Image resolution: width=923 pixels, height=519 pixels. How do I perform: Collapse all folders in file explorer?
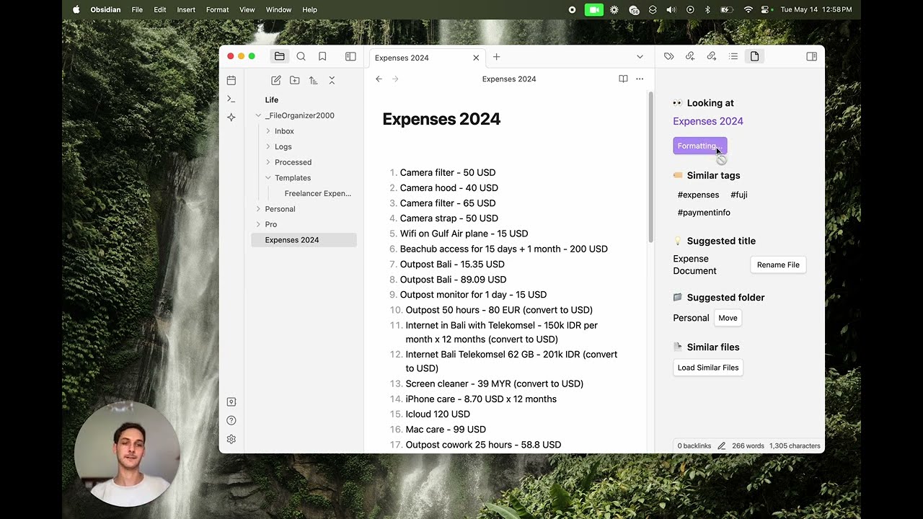coord(332,80)
